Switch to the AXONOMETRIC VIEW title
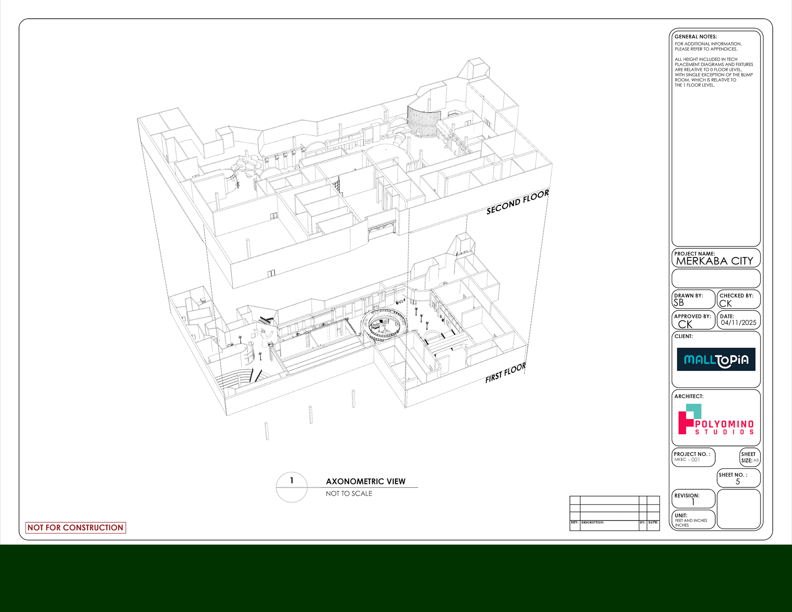The width and height of the screenshot is (792, 612). coord(366,481)
